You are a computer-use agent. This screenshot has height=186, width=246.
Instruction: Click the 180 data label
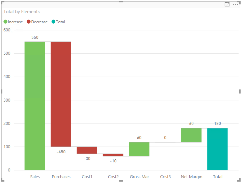[x=218, y=124]
